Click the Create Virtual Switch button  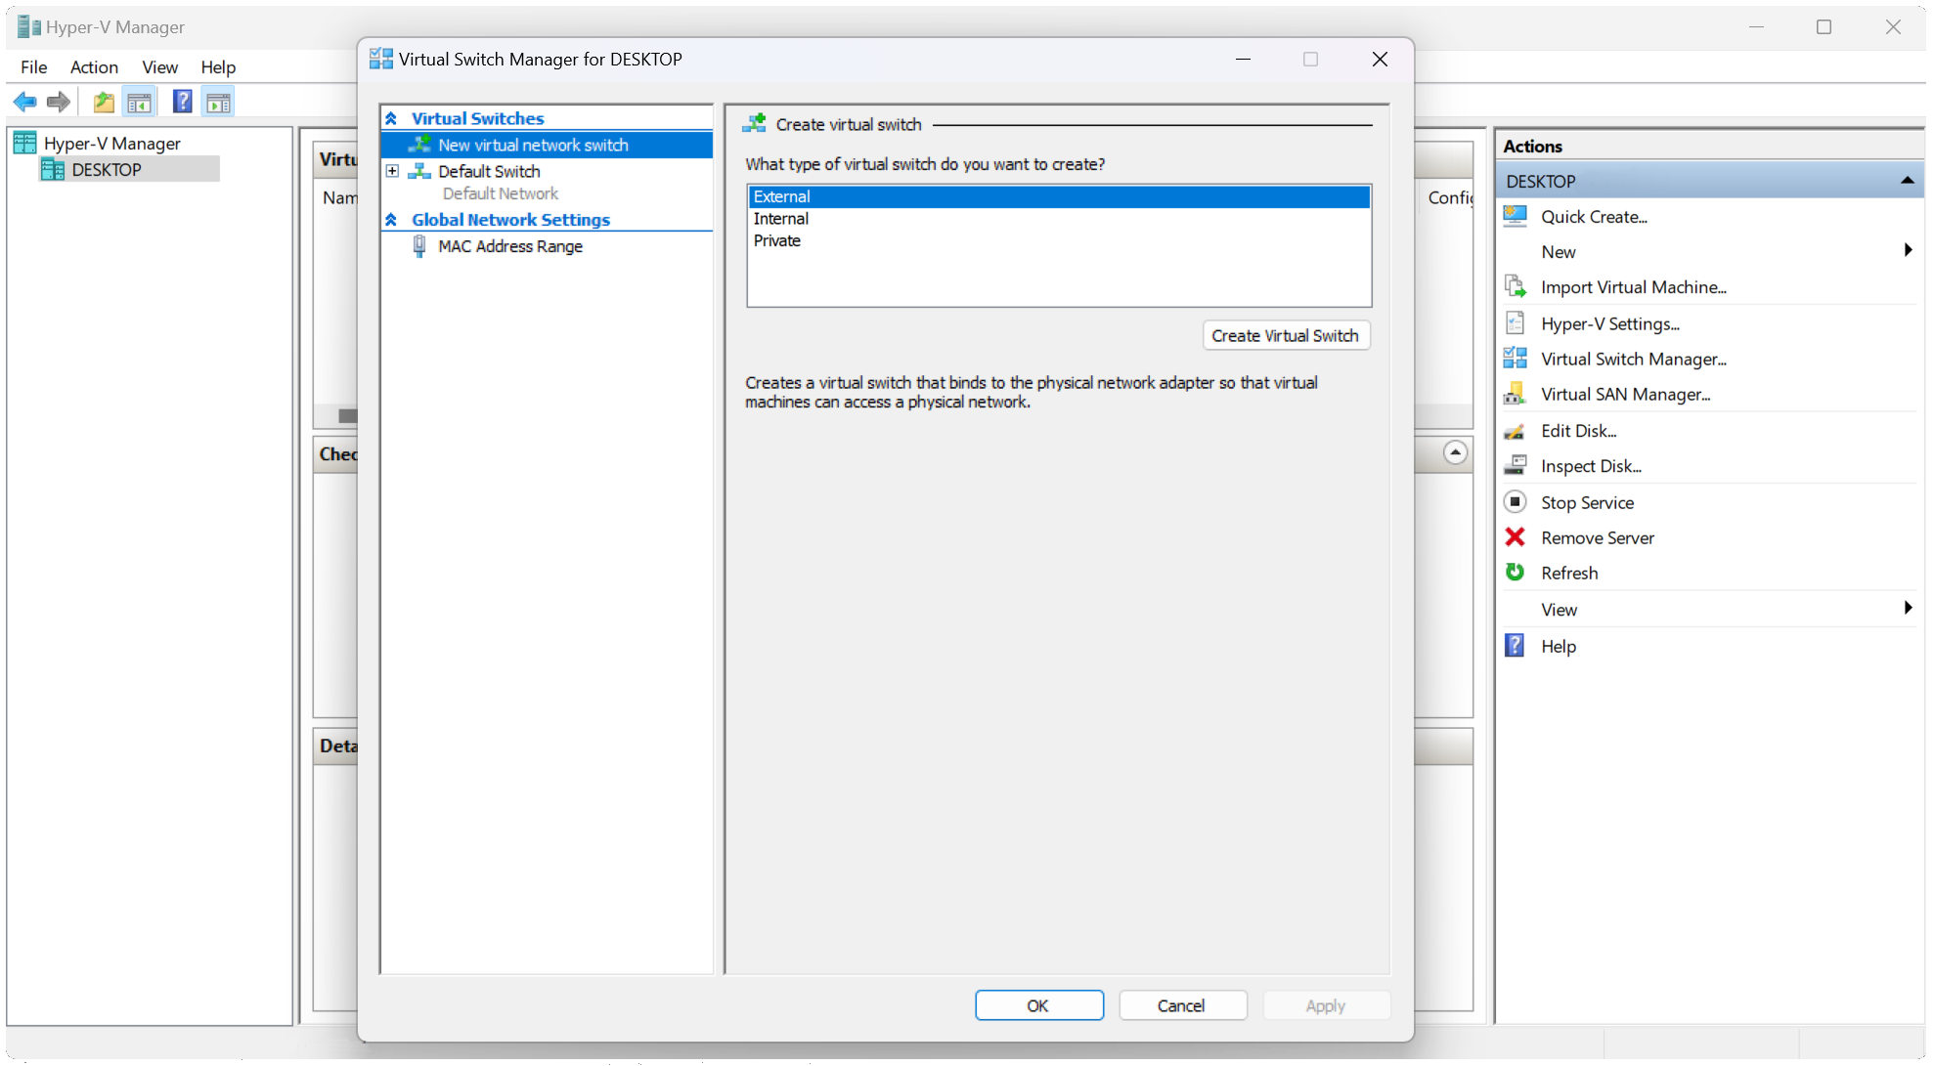(1285, 335)
